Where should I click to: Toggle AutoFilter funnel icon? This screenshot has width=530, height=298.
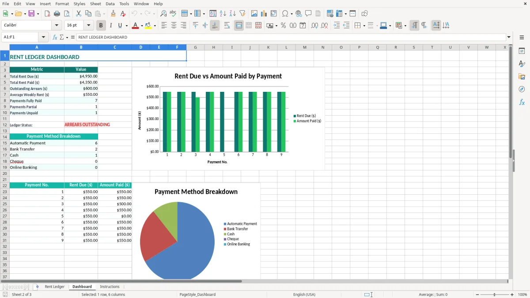(x=242, y=14)
